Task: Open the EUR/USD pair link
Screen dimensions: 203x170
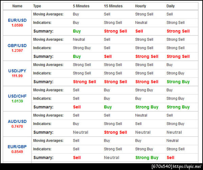Action: tap(17, 20)
